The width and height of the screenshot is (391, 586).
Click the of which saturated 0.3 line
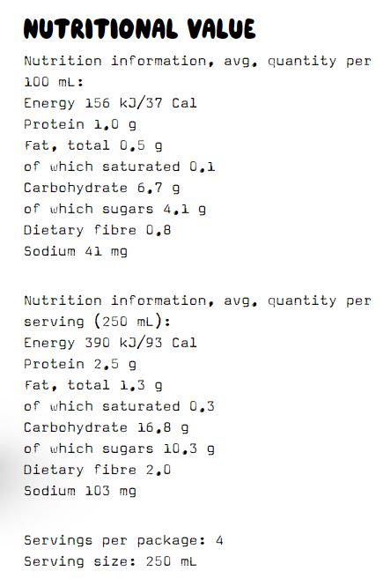(120, 406)
